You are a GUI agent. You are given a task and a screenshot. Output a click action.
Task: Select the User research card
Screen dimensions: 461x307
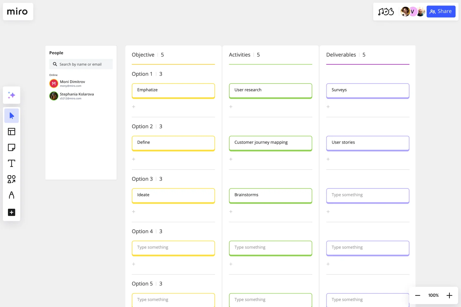(x=271, y=91)
